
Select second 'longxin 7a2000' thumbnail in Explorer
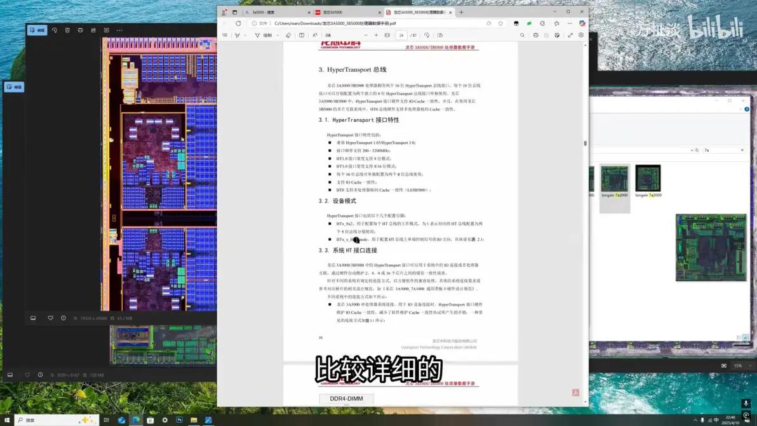click(648, 182)
